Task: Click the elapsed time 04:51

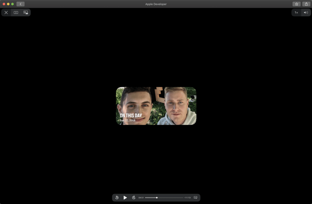Action: pos(141,198)
